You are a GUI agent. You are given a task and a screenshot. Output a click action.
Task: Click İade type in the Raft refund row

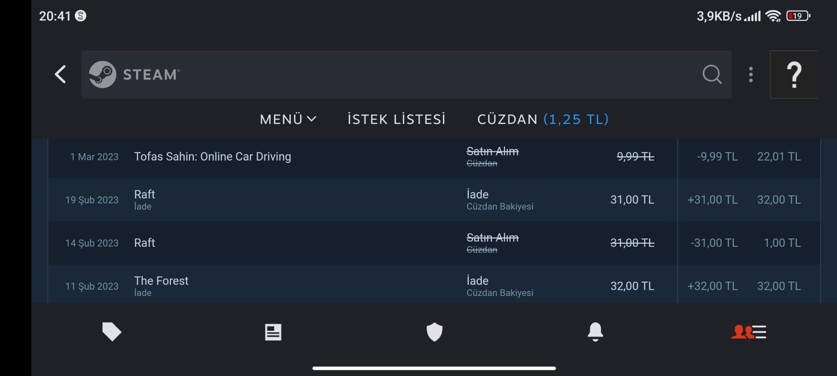click(x=478, y=194)
